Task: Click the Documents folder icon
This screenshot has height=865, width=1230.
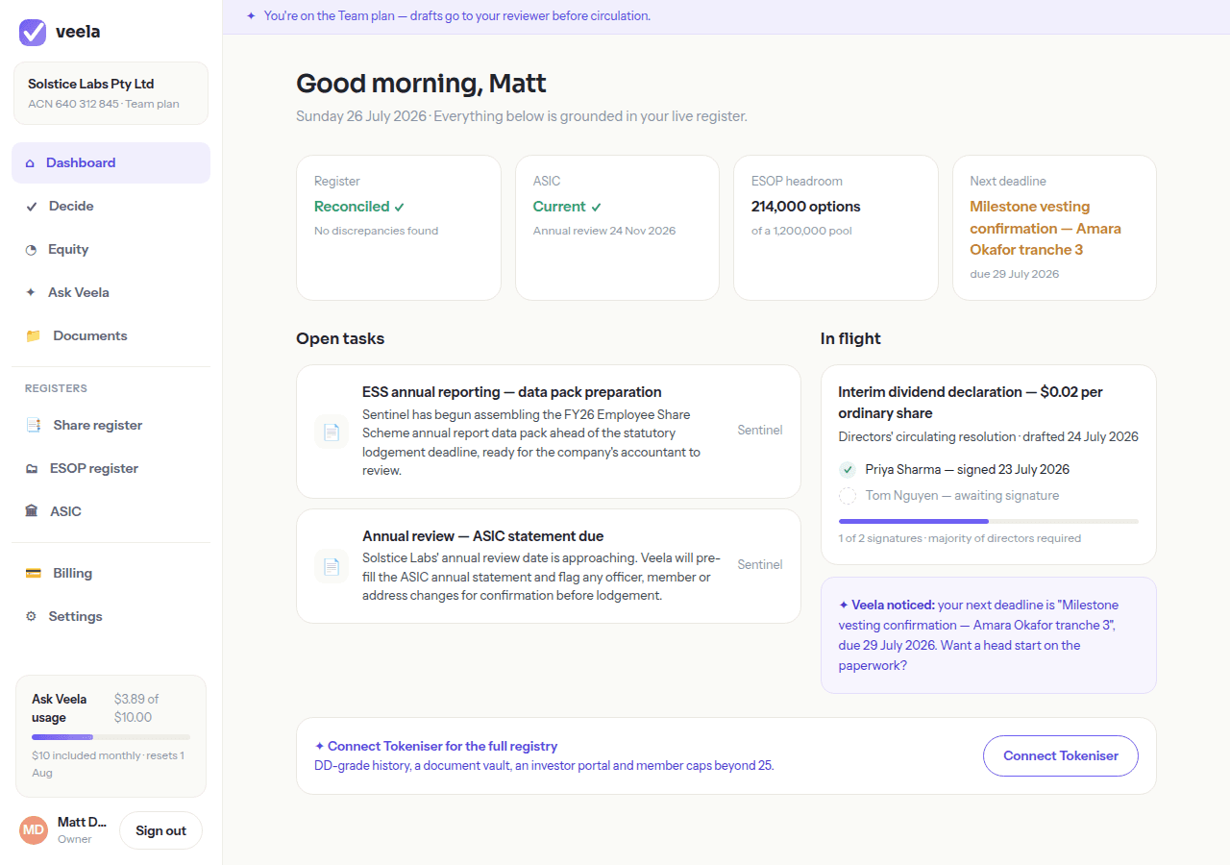Action: click(x=33, y=335)
